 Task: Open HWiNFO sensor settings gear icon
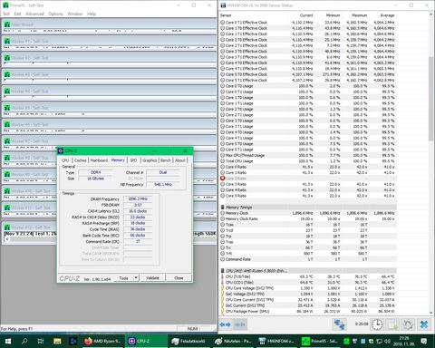(408, 324)
